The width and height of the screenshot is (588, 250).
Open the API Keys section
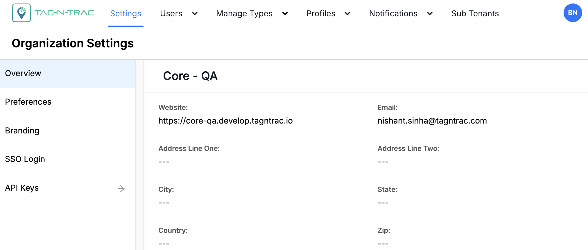[22, 188]
